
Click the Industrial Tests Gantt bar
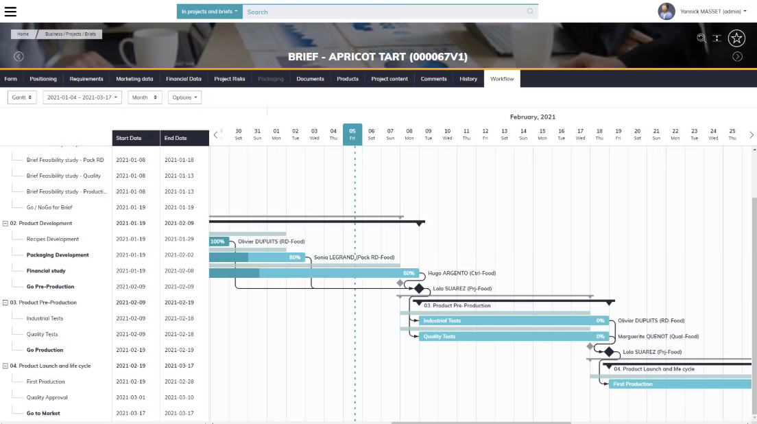514,320
